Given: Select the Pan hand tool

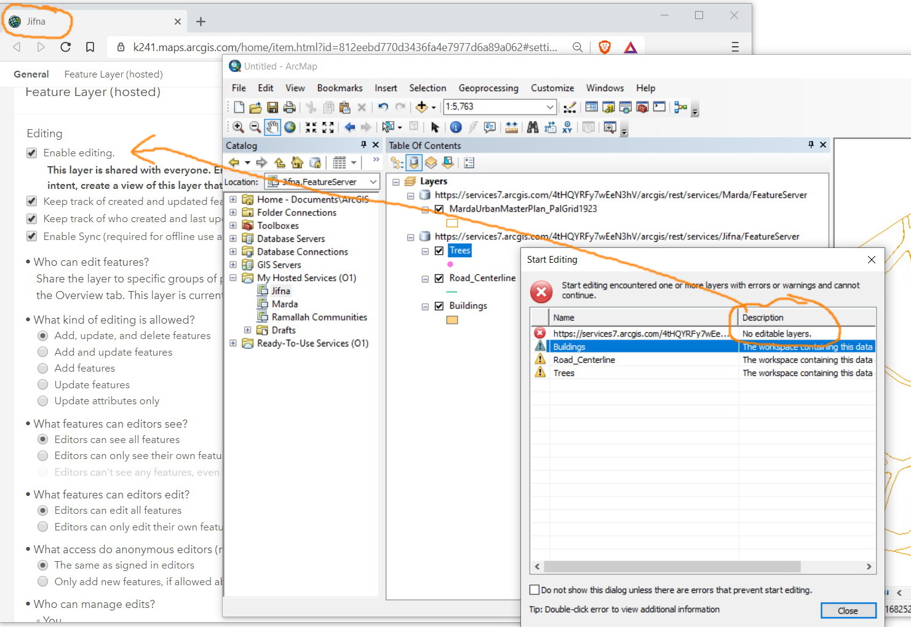Looking at the screenshot, I should click(x=272, y=127).
